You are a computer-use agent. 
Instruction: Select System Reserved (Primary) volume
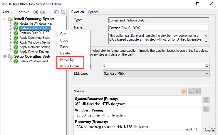(137, 101)
